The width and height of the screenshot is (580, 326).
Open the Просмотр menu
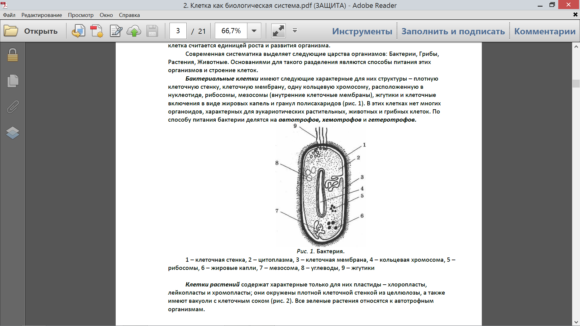pyautogui.click(x=81, y=15)
